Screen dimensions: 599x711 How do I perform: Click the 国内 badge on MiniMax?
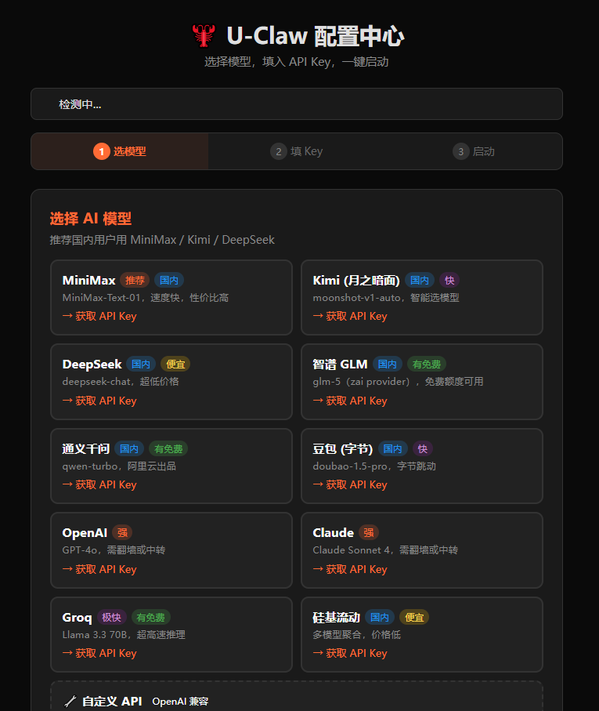coord(169,280)
